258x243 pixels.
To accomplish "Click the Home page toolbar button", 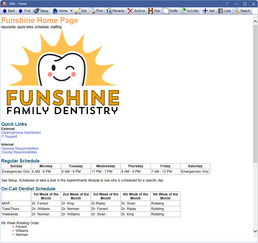I will 60,11.
